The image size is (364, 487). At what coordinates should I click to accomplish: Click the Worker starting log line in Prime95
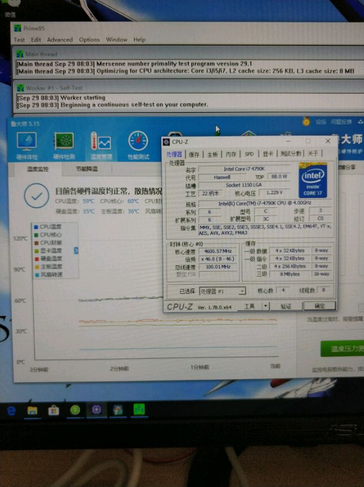point(61,97)
